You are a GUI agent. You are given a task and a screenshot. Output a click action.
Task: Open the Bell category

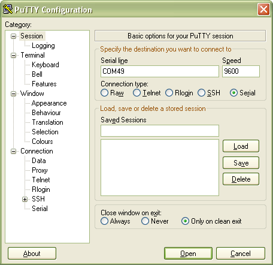(x=37, y=74)
